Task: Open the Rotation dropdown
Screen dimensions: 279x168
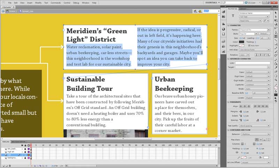Action: 244,55
